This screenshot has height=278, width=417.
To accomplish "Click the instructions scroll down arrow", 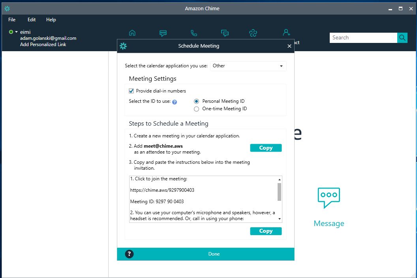I will coord(279,219).
